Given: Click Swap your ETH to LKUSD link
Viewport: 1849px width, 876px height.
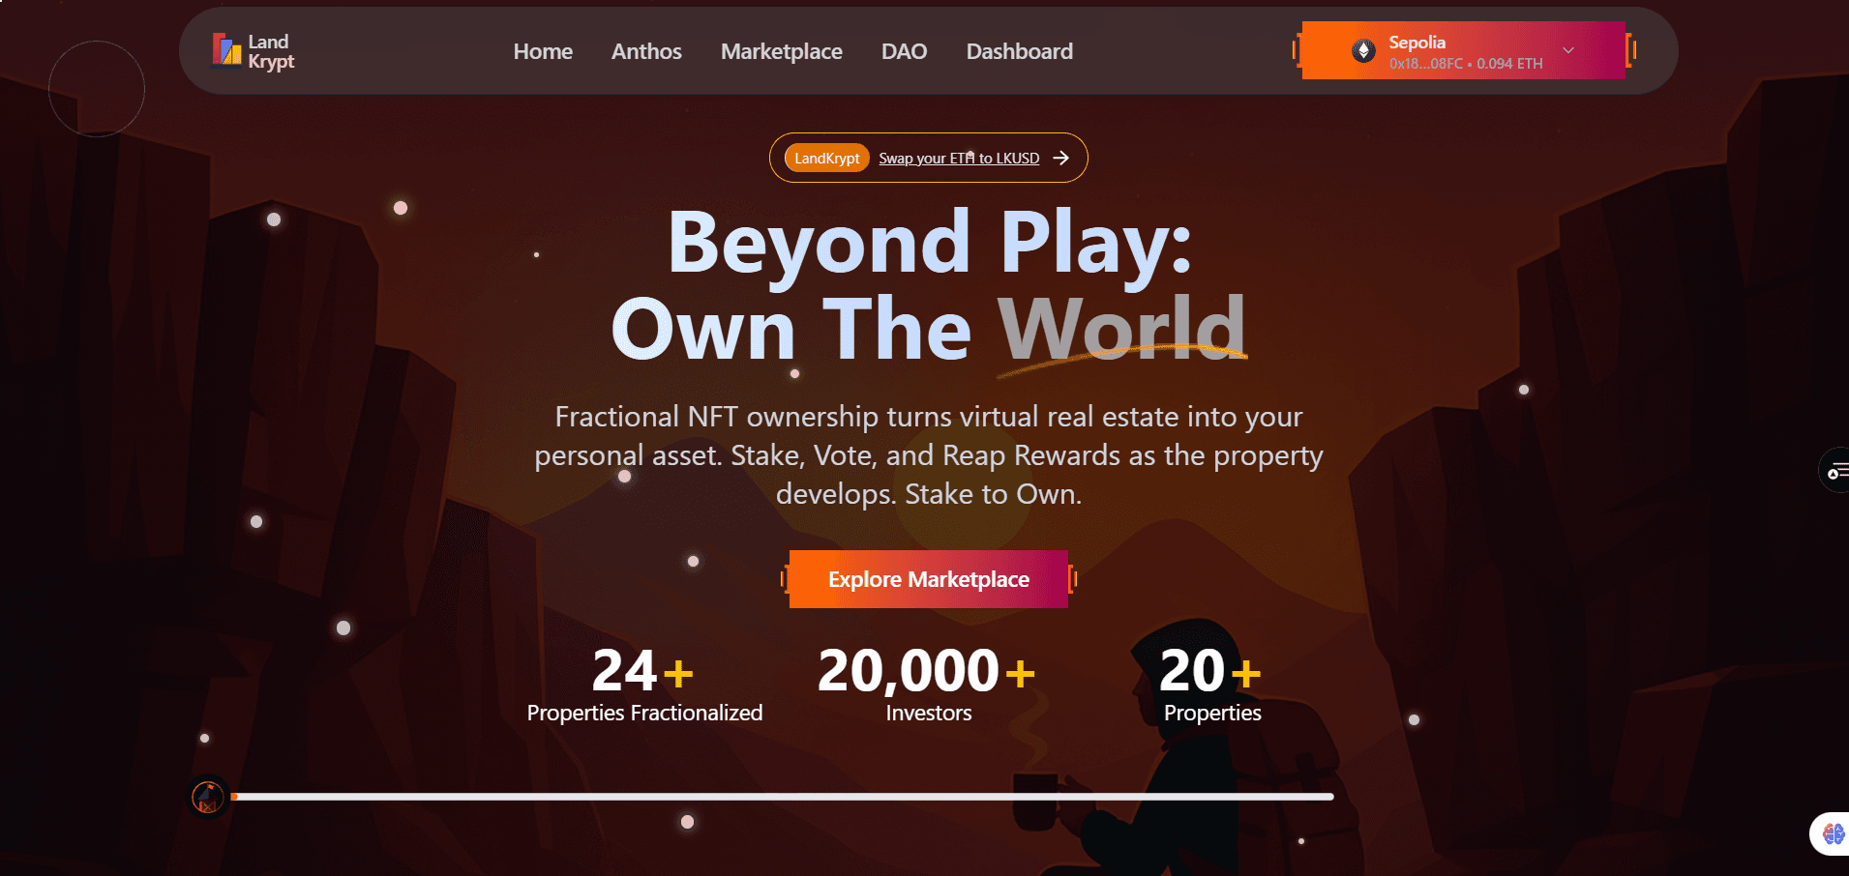Looking at the screenshot, I should point(959,159).
